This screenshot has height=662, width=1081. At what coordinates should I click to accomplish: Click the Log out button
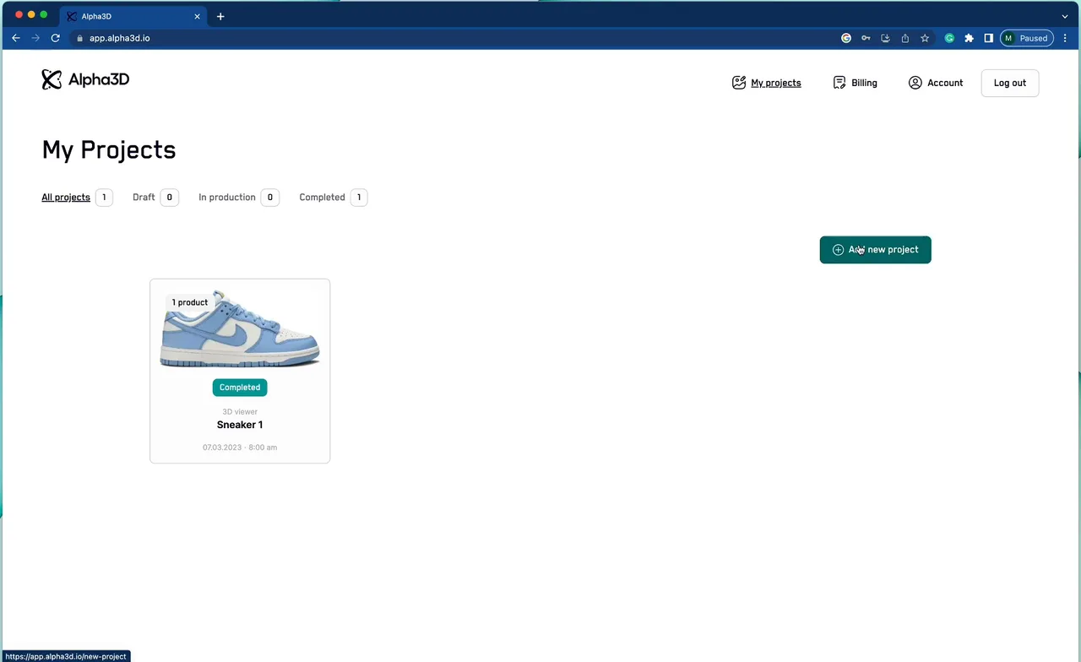(1010, 83)
